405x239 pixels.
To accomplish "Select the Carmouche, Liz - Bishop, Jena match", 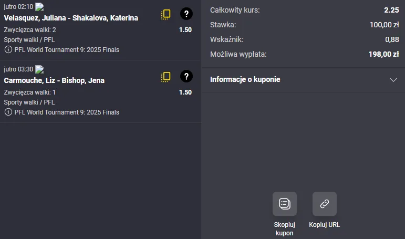I will 54,80.
